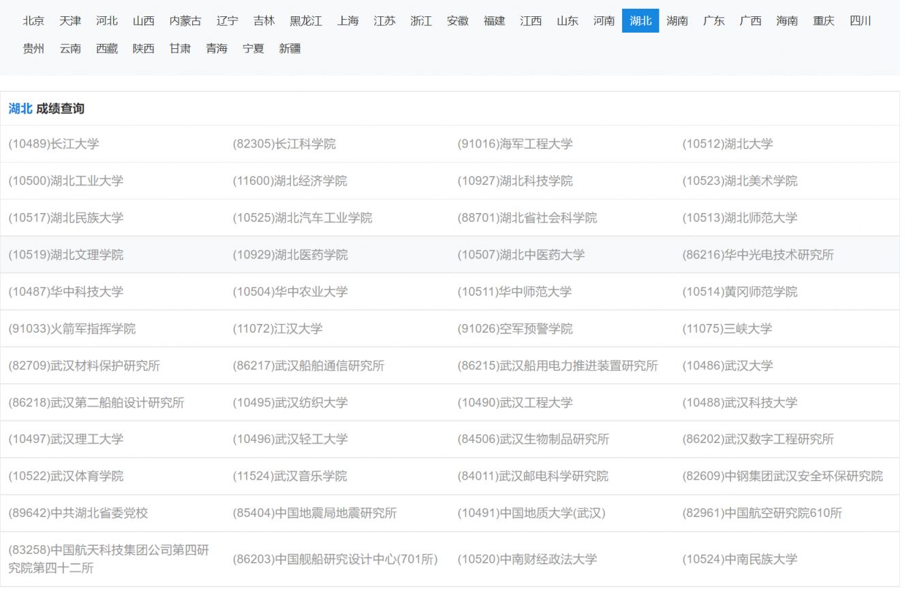Open (10486)武汉大学 link
Viewport: 913px width, 592px height.
pos(728,365)
